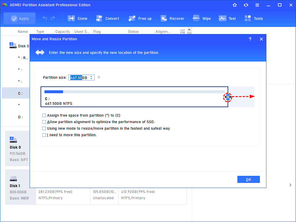The height and width of the screenshot is (222, 296).
Task: Open the Clone tool
Action: pos(77,18)
